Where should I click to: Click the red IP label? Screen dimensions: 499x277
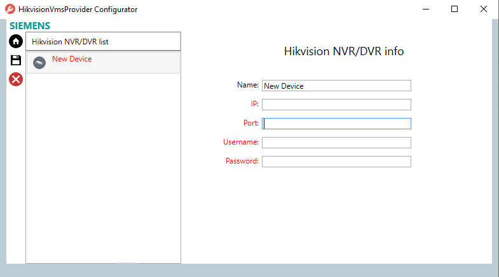pos(254,104)
